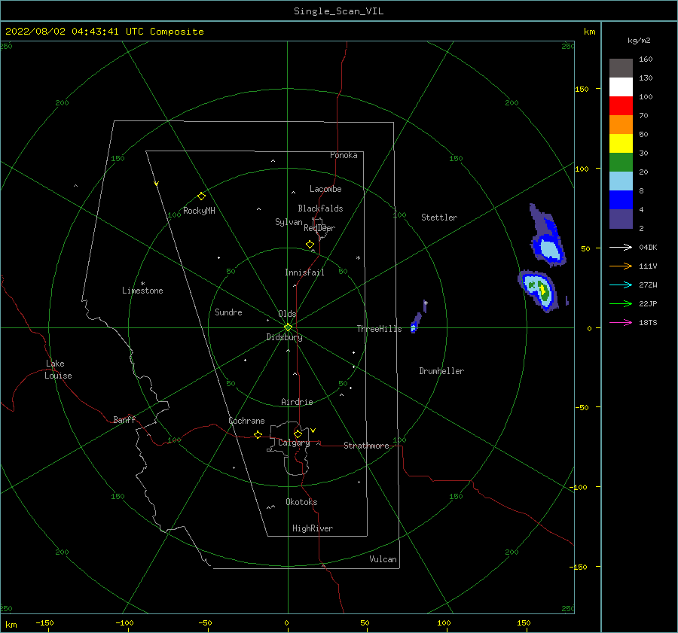This screenshot has height=633, width=678.
Task: Click yellow V marker right of Calgary diamond
Action: point(313,431)
